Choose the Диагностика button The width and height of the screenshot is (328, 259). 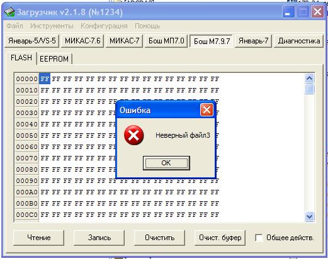(299, 41)
